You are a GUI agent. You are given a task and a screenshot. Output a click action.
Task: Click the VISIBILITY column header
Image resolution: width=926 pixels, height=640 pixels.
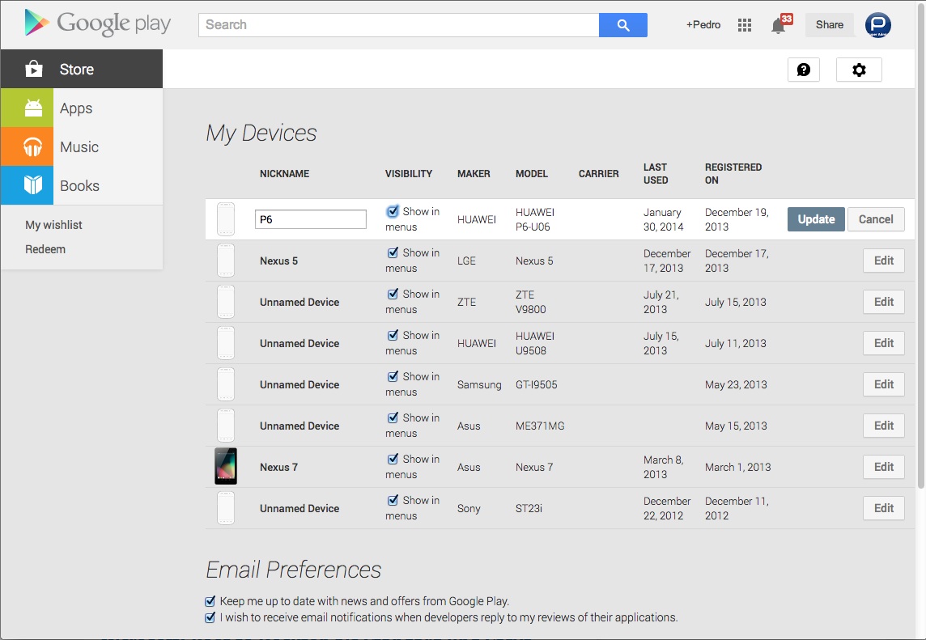pyautogui.click(x=409, y=174)
